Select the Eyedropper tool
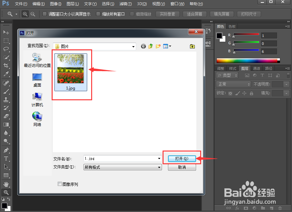This screenshot has height=212, width=292. (x=6, y=74)
